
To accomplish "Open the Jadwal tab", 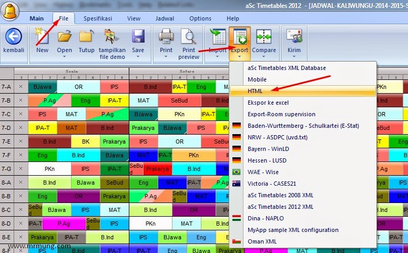I will (165, 18).
